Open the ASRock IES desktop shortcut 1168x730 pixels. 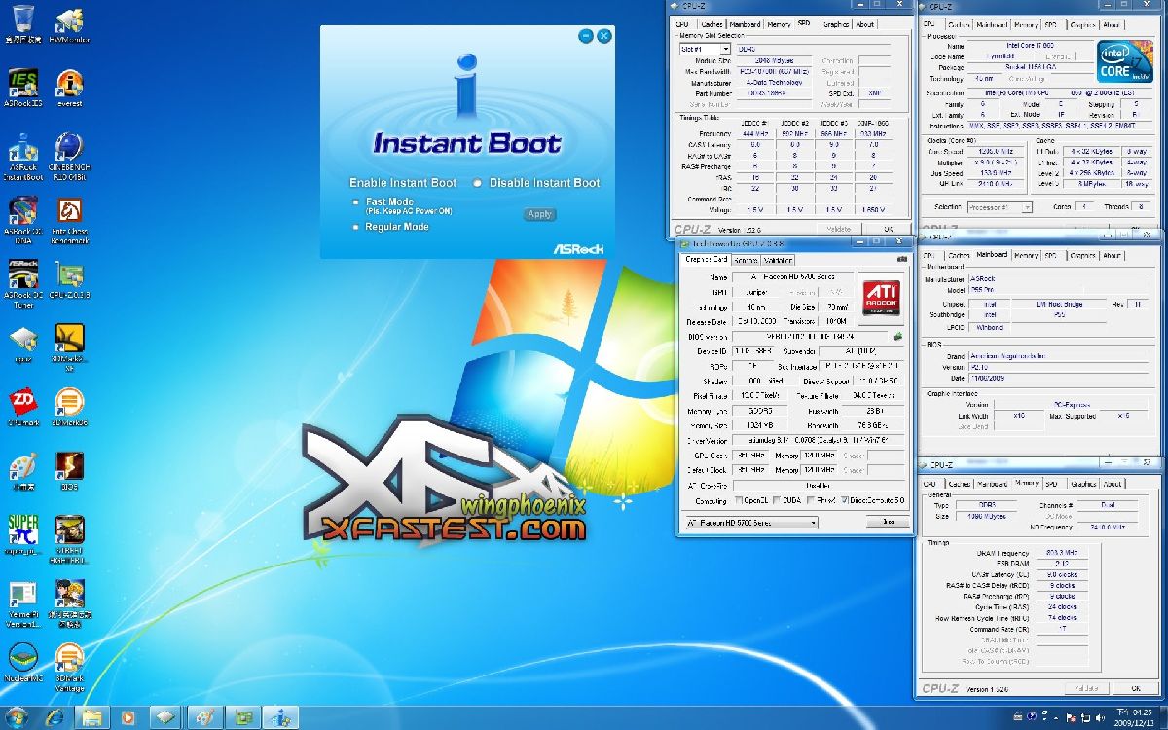[22, 88]
